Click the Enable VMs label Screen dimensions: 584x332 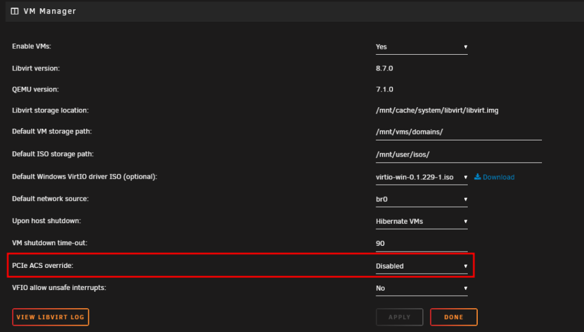[32, 47]
